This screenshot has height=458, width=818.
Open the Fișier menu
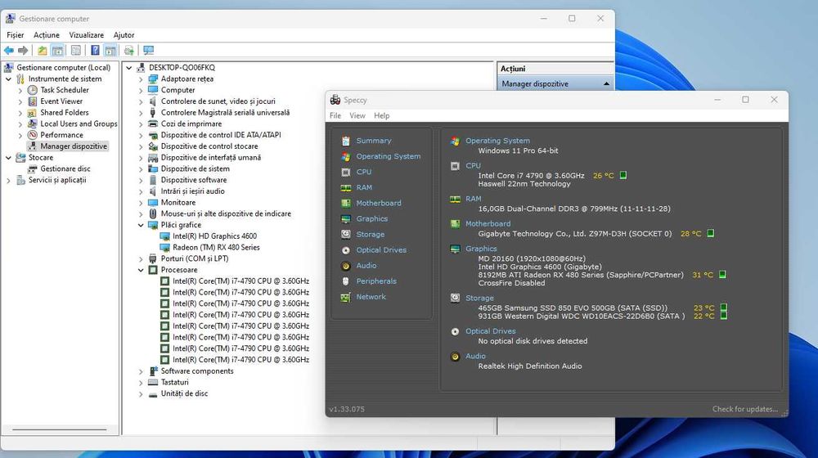[x=15, y=35]
